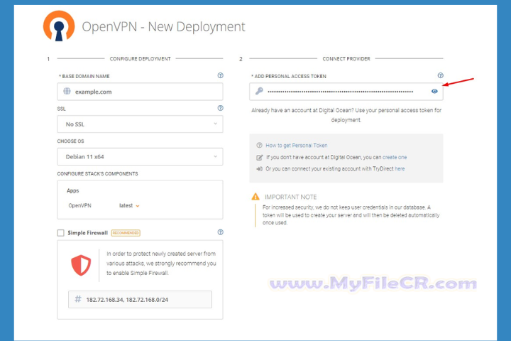Click the CHOOSE OS label
Image resolution: width=511 pixels, height=341 pixels.
point(70,141)
